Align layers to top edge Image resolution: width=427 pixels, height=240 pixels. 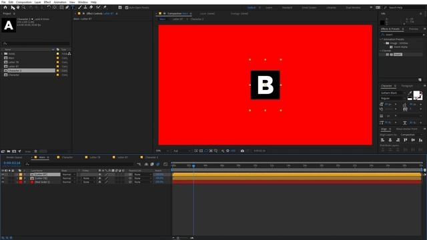[x=406, y=140]
